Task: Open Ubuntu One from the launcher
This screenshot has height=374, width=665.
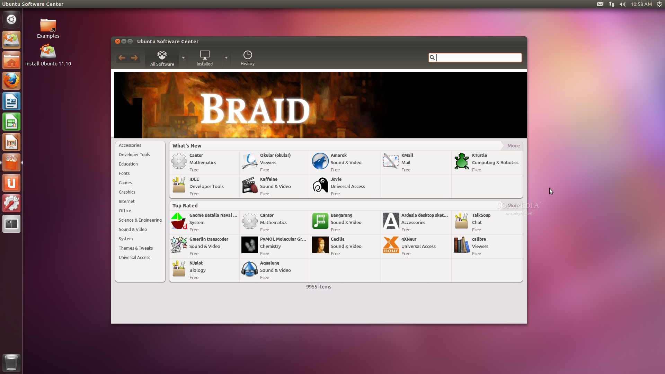Action: click(11, 183)
